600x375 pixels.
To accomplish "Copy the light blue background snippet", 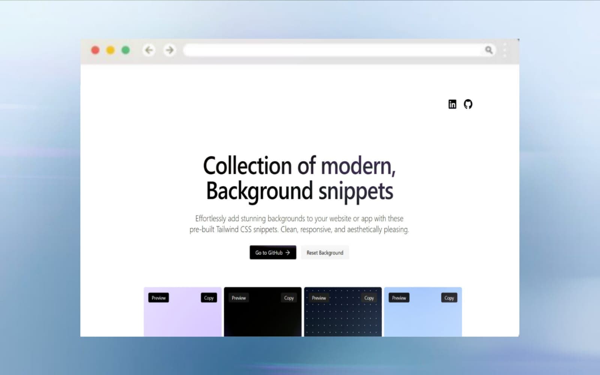I will (x=449, y=298).
